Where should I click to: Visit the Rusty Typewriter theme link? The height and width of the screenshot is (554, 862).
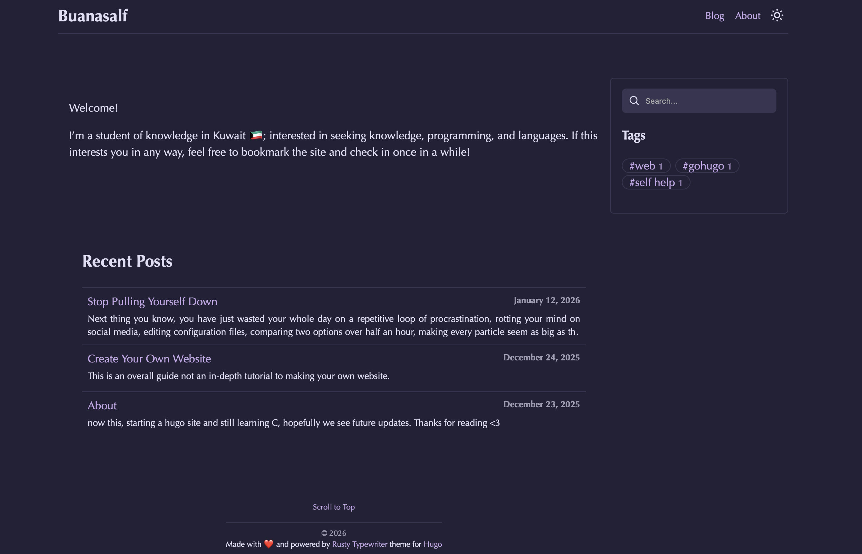360,544
